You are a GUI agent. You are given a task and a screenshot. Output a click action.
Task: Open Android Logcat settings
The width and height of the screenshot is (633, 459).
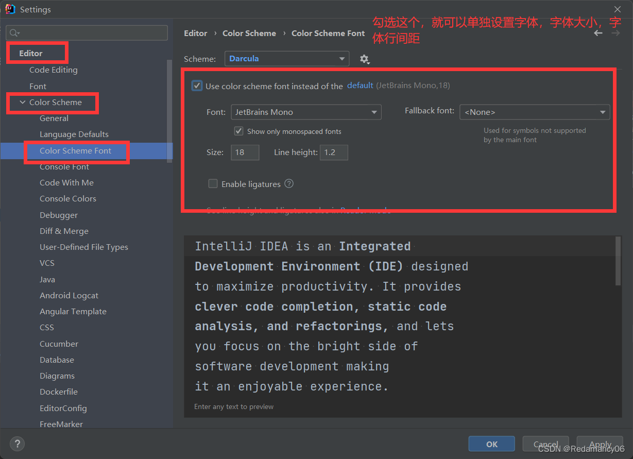[x=69, y=295]
